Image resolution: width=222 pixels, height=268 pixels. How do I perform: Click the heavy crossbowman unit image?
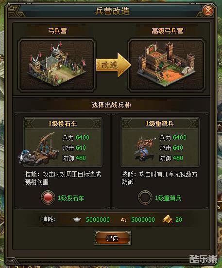[x=145, y=148]
